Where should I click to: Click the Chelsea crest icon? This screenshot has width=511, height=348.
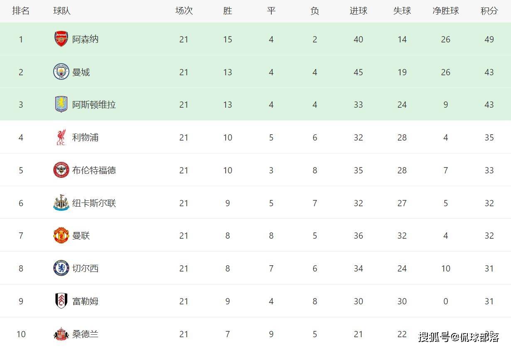pyautogui.click(x=61, y=268)
